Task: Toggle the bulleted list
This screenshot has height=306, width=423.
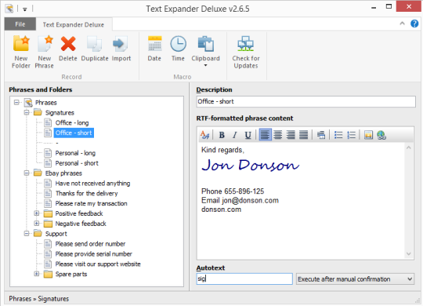Action: pyautogui.click(x=338, y=135)
